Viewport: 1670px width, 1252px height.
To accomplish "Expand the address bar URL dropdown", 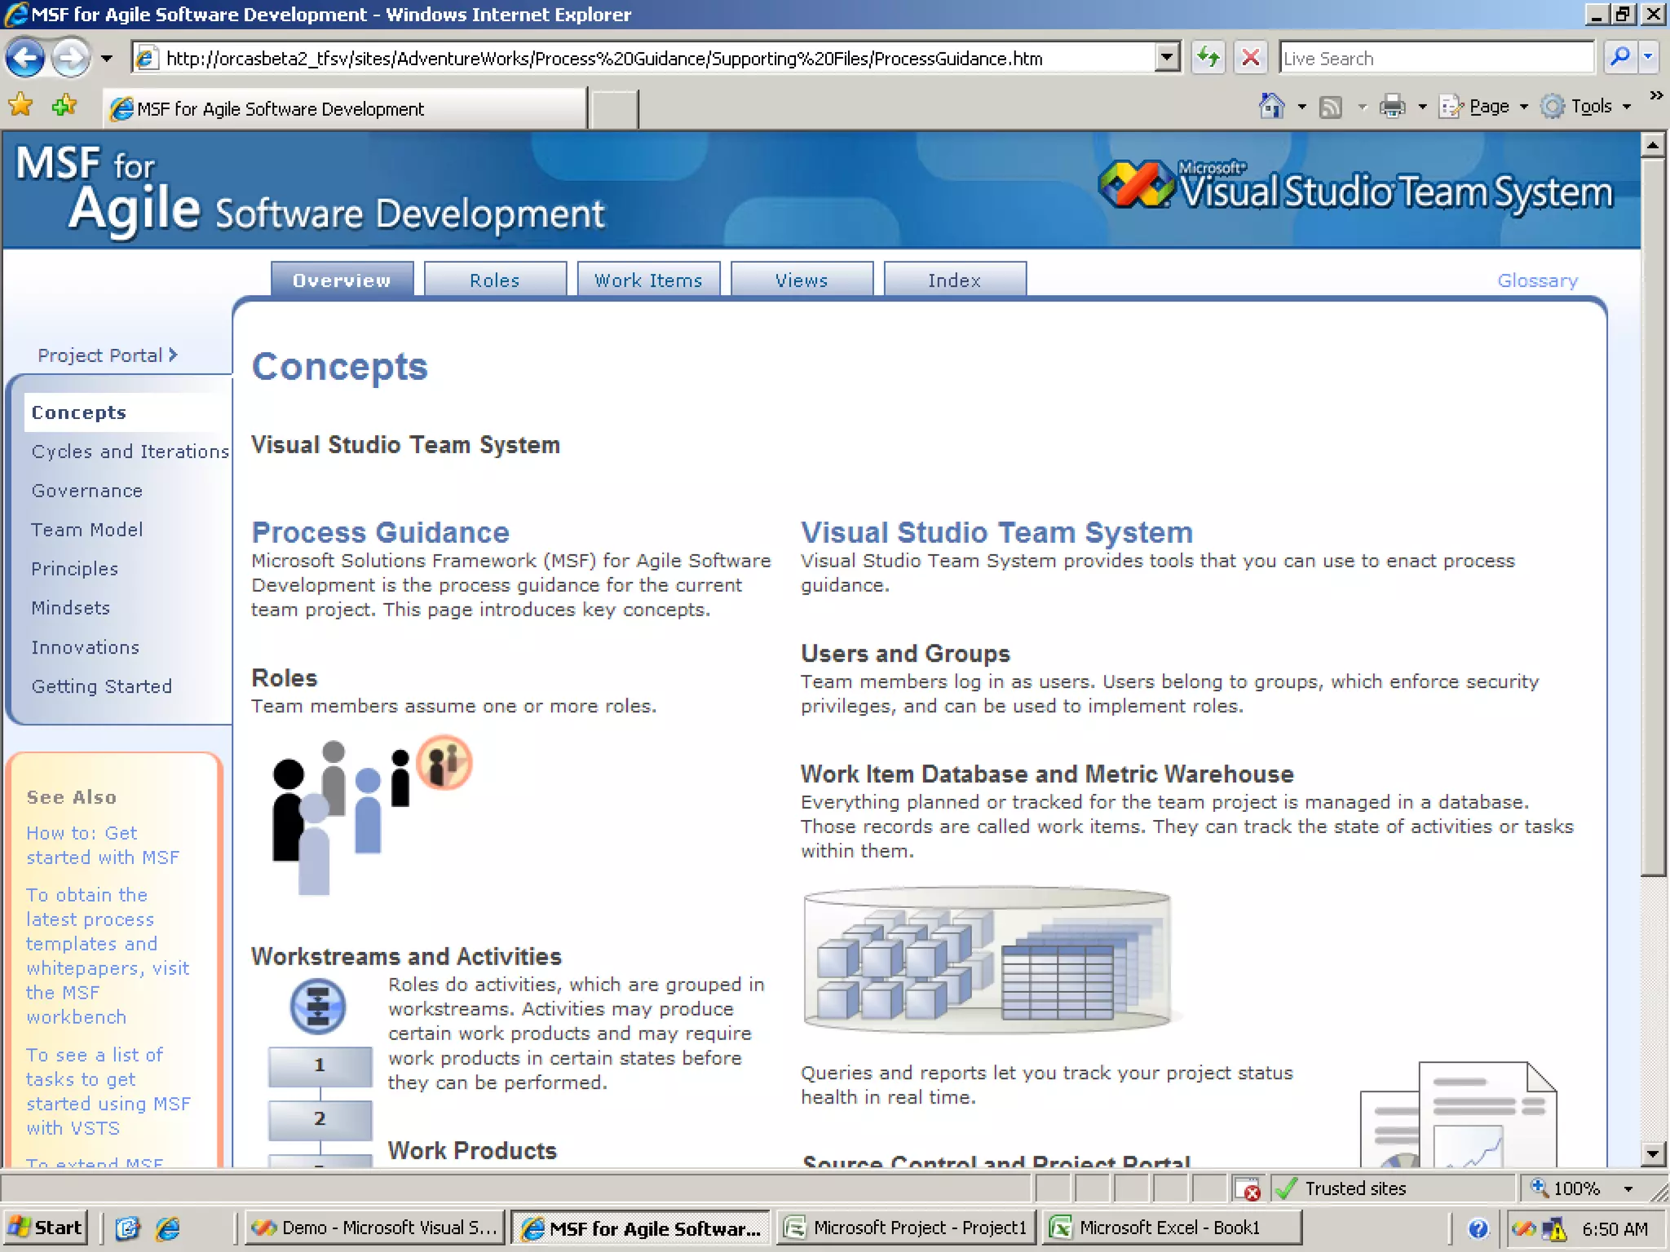I will 1167,58.
